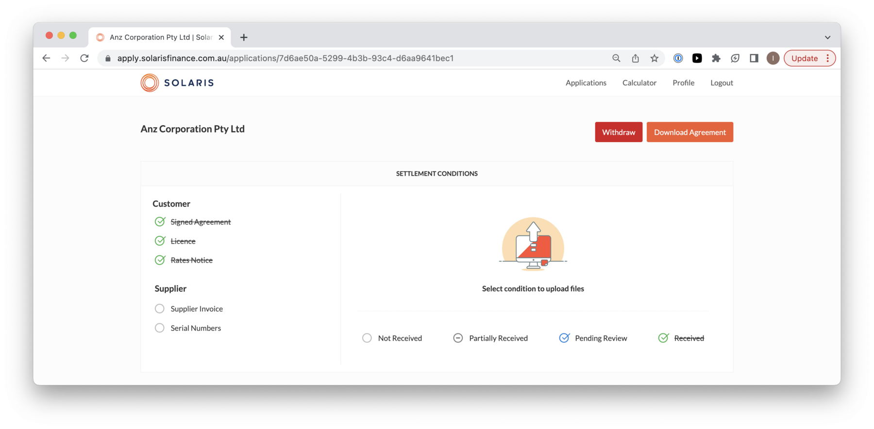This screenshot has width=874, height=429.
Task: Click the Pending Review blue check icon
Action: tap(564, 338)
